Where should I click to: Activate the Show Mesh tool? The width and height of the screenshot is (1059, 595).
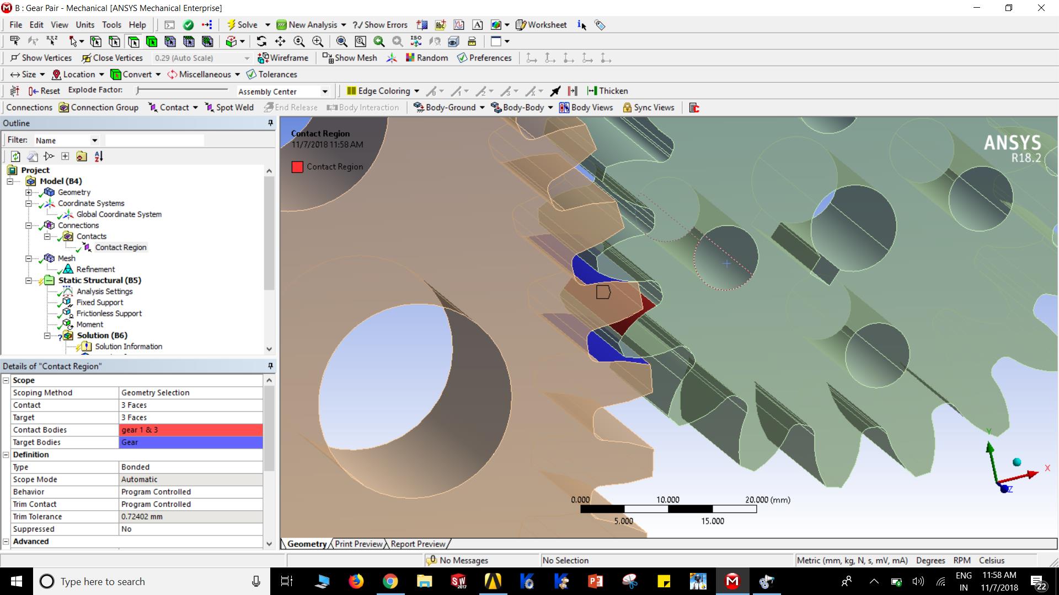tap(350, 57)
